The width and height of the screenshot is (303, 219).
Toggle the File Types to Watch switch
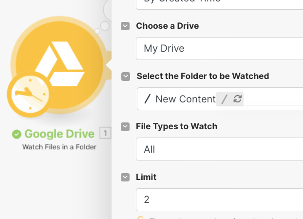(x=126, y=127)
